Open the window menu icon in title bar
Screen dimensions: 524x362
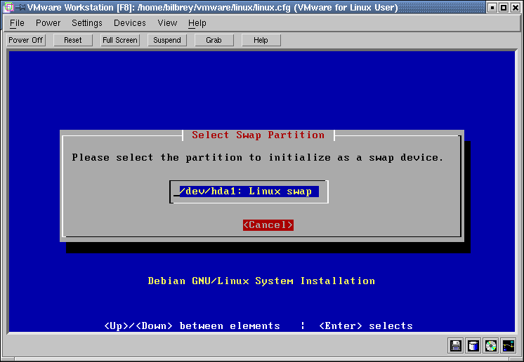point(8,8)
